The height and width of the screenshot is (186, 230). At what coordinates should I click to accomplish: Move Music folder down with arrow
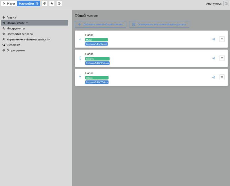click(x=80, y=39)
